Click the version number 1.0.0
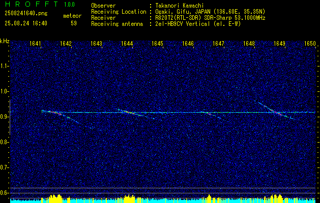Image resolution: width=320 pixels, height=203 pixels. pos(69,5)
